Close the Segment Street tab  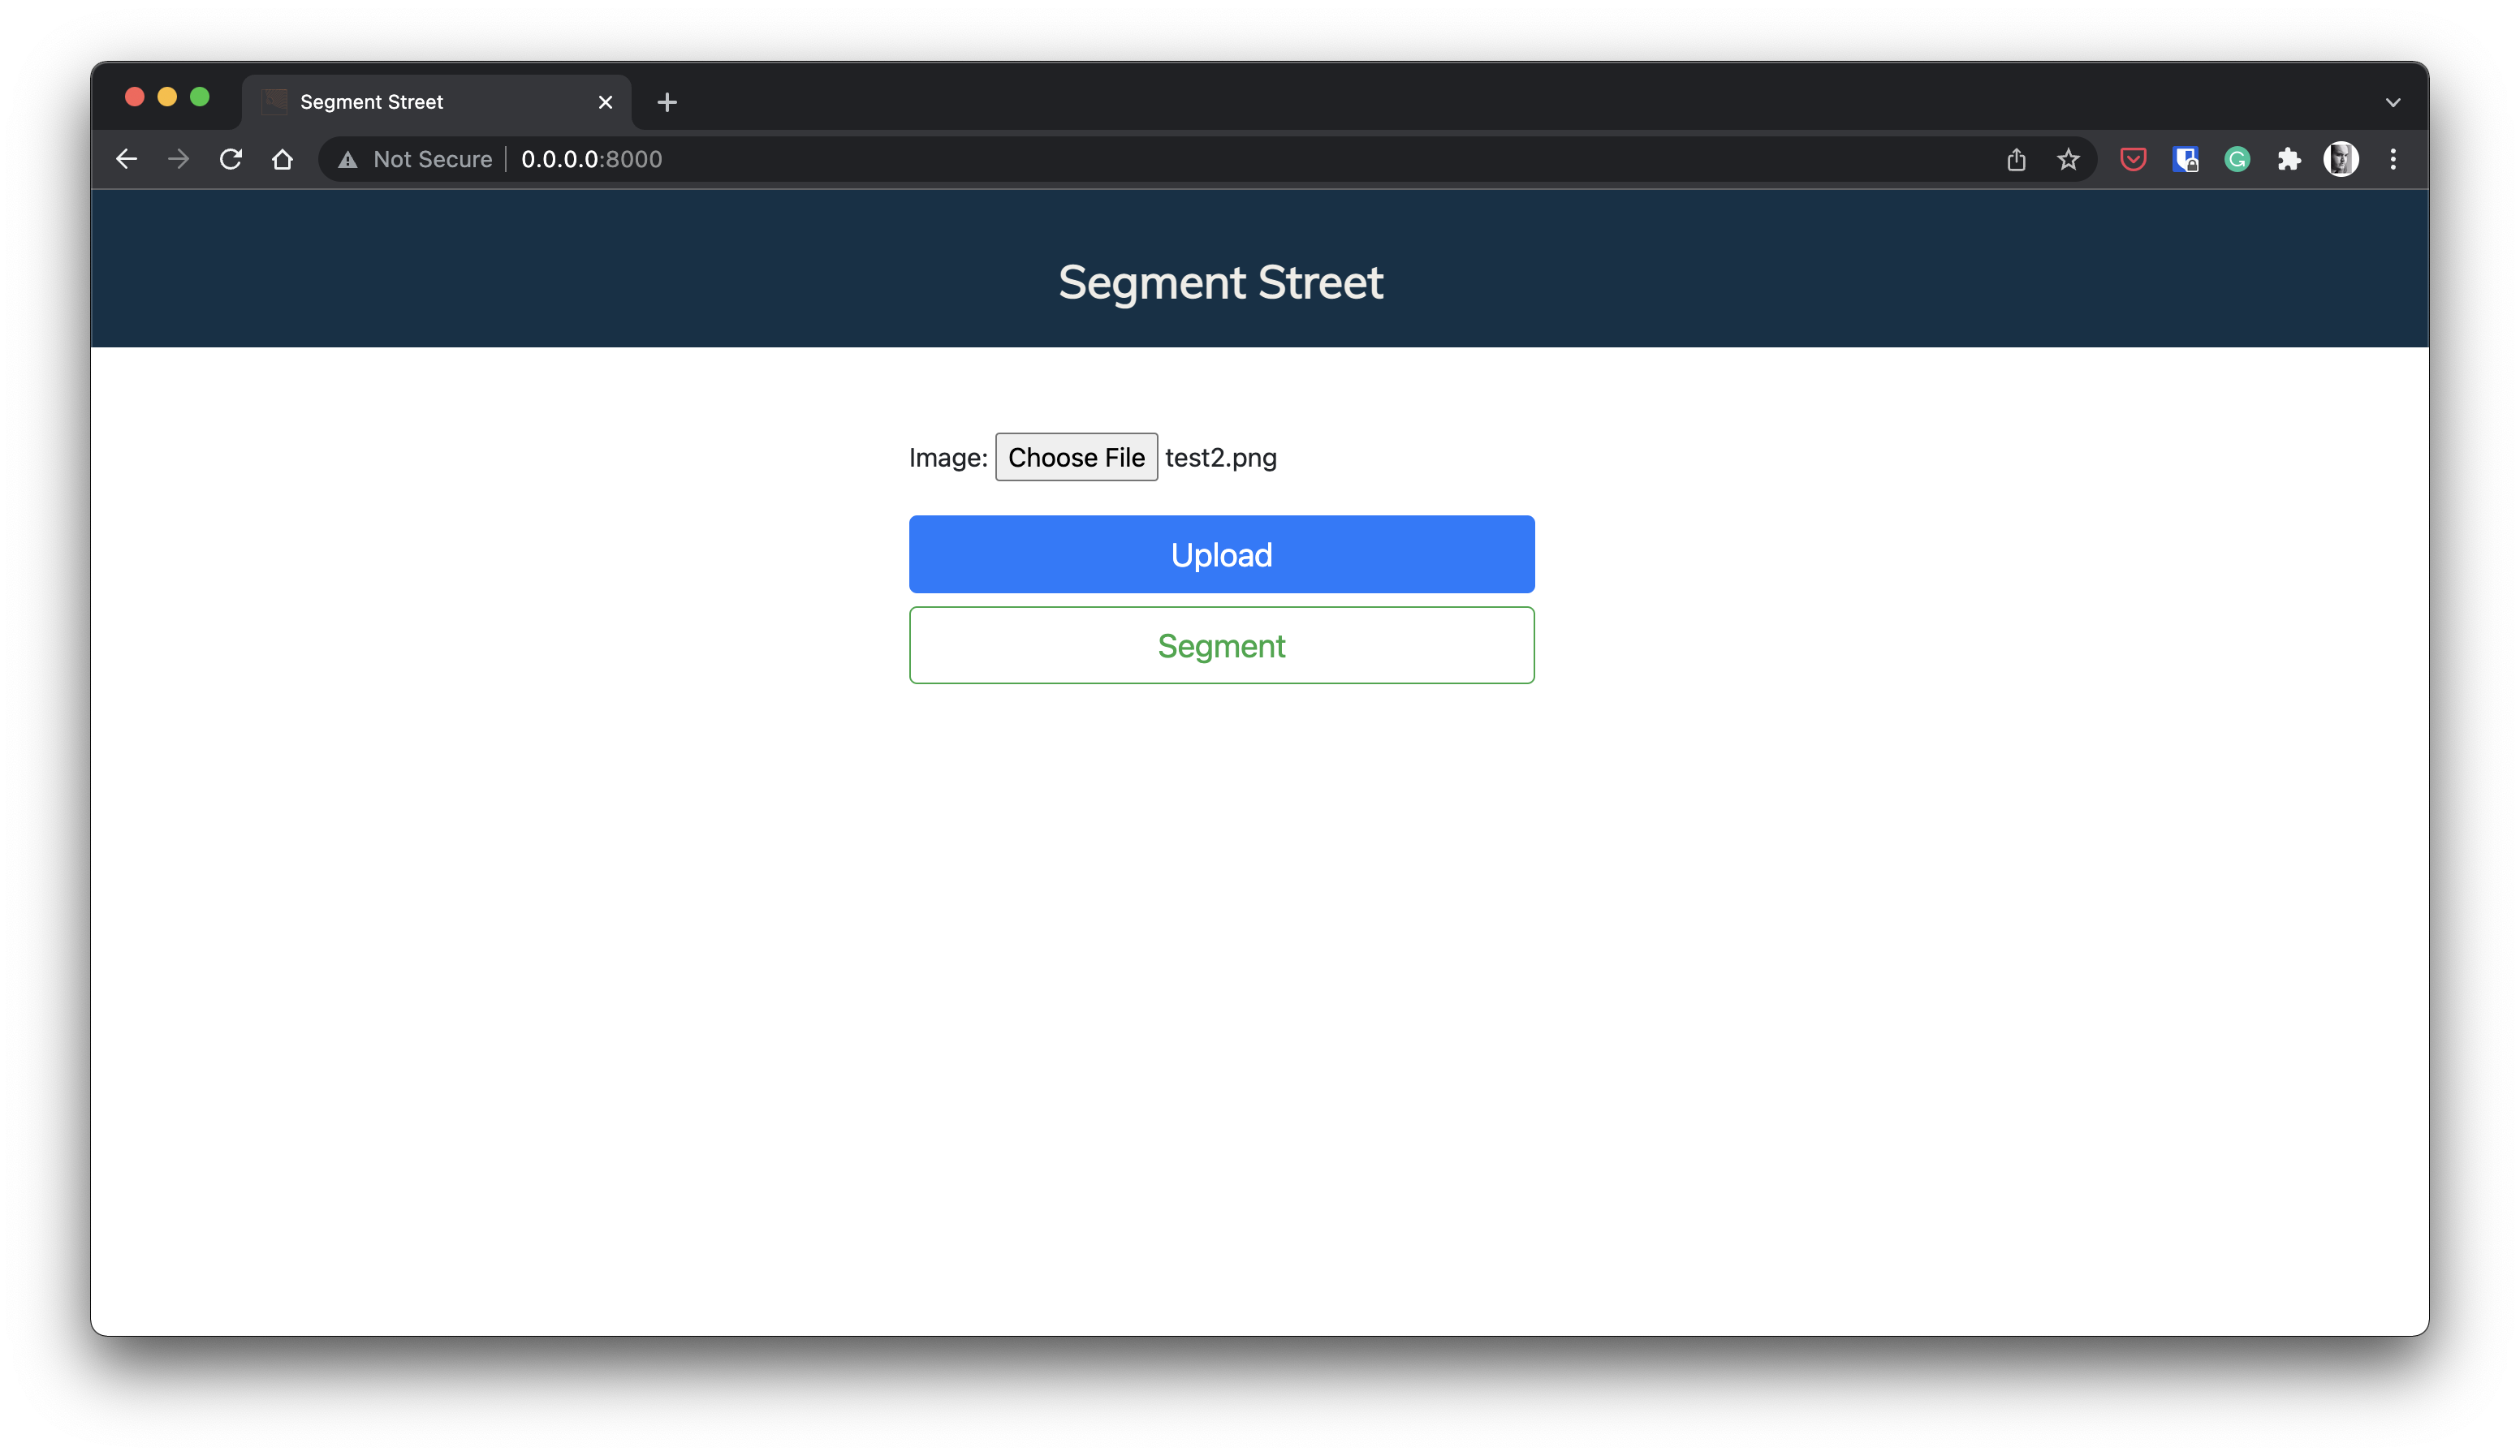605,102
